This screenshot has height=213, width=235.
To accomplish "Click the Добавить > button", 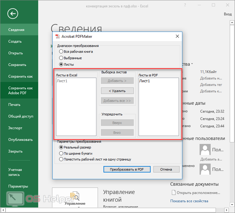I will [117, 81].
